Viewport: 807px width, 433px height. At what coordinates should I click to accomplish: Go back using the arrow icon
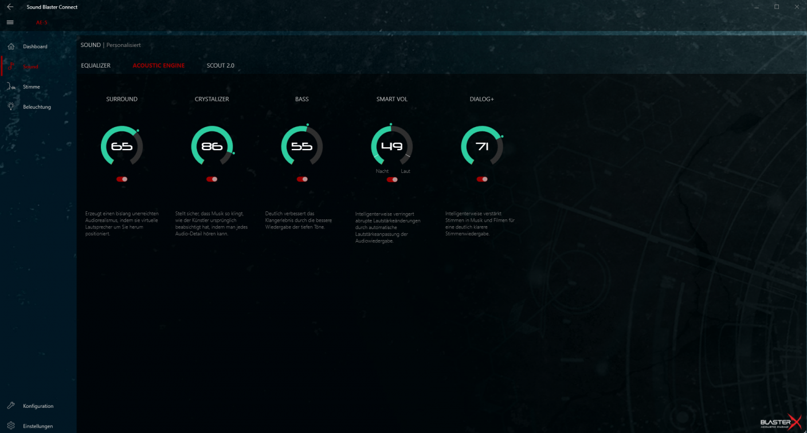coord(10,7)
